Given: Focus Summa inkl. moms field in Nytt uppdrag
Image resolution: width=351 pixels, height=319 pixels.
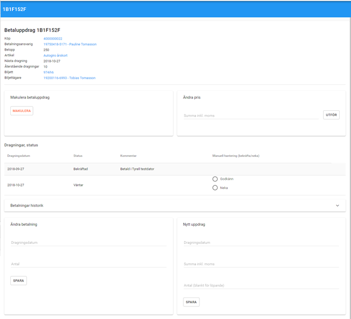Looking at the screenshot, I should click(x=261, y=264).
